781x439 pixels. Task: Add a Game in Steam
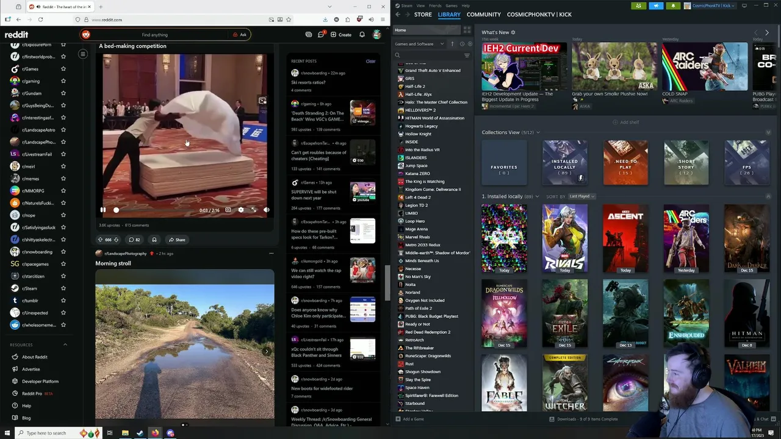click(x=409, y=419)
